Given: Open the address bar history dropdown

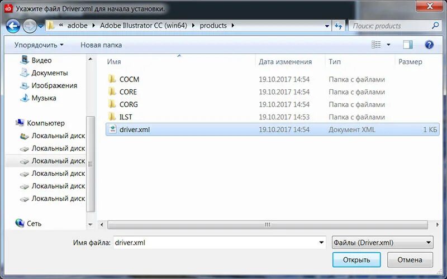Looking at the screenshot, I should click(x=327, y=26).
